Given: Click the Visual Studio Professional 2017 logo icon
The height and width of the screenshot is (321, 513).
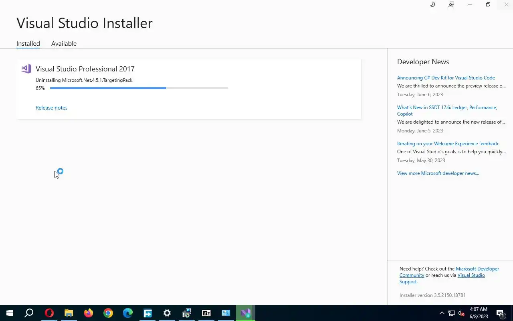Looking at the screenshot, I should click(x=26, y=69).
